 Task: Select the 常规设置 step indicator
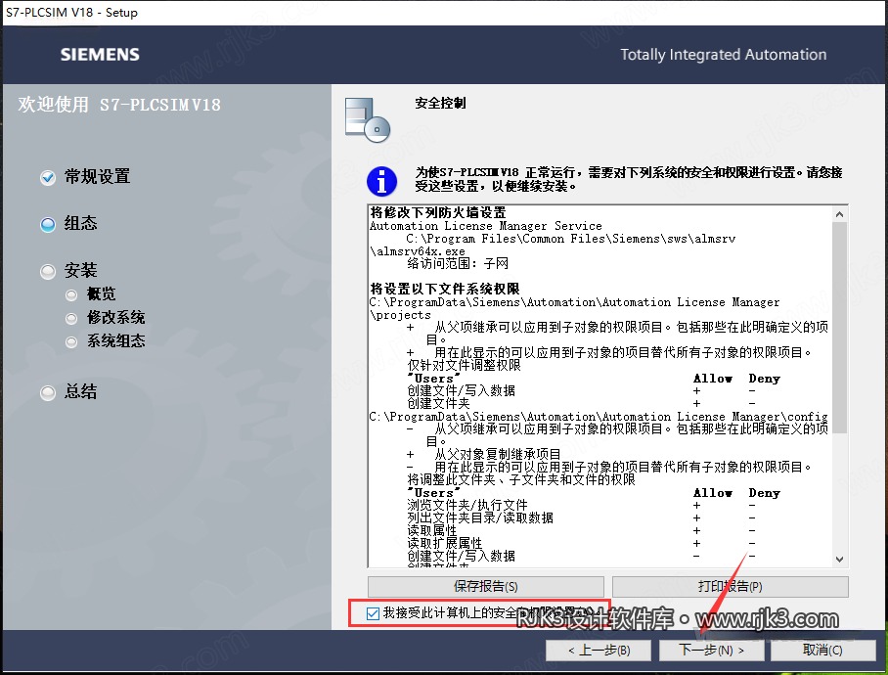(x=48, y=177)
